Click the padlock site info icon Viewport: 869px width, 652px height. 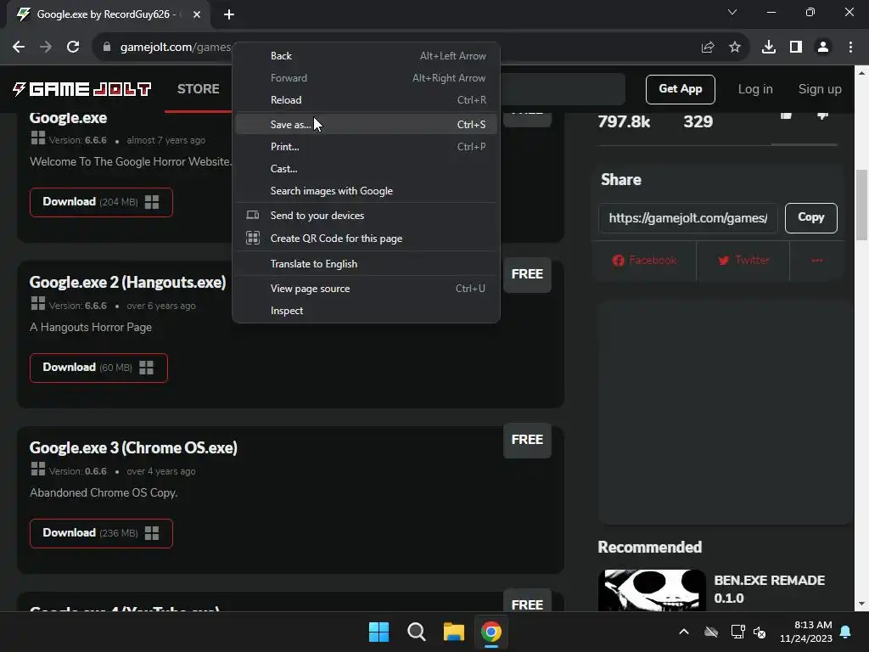(107, 48)
